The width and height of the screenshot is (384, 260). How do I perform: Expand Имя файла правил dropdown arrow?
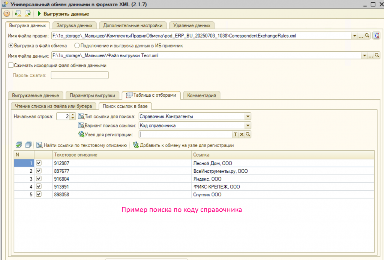(354, 36)
